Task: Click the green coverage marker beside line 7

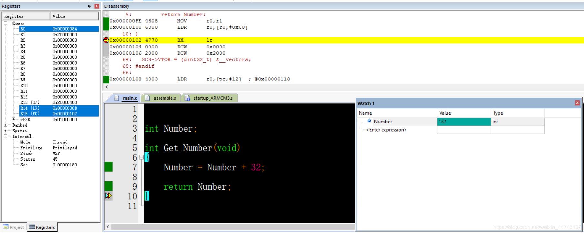Action: (x=108, y=167)
